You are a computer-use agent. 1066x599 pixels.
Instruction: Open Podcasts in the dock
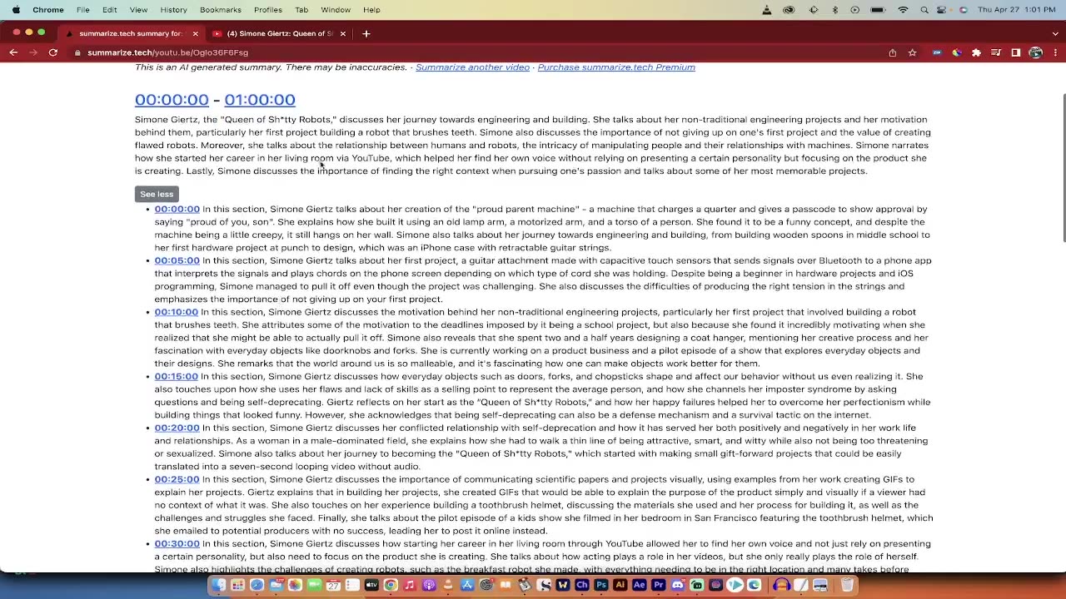[429, 585]
